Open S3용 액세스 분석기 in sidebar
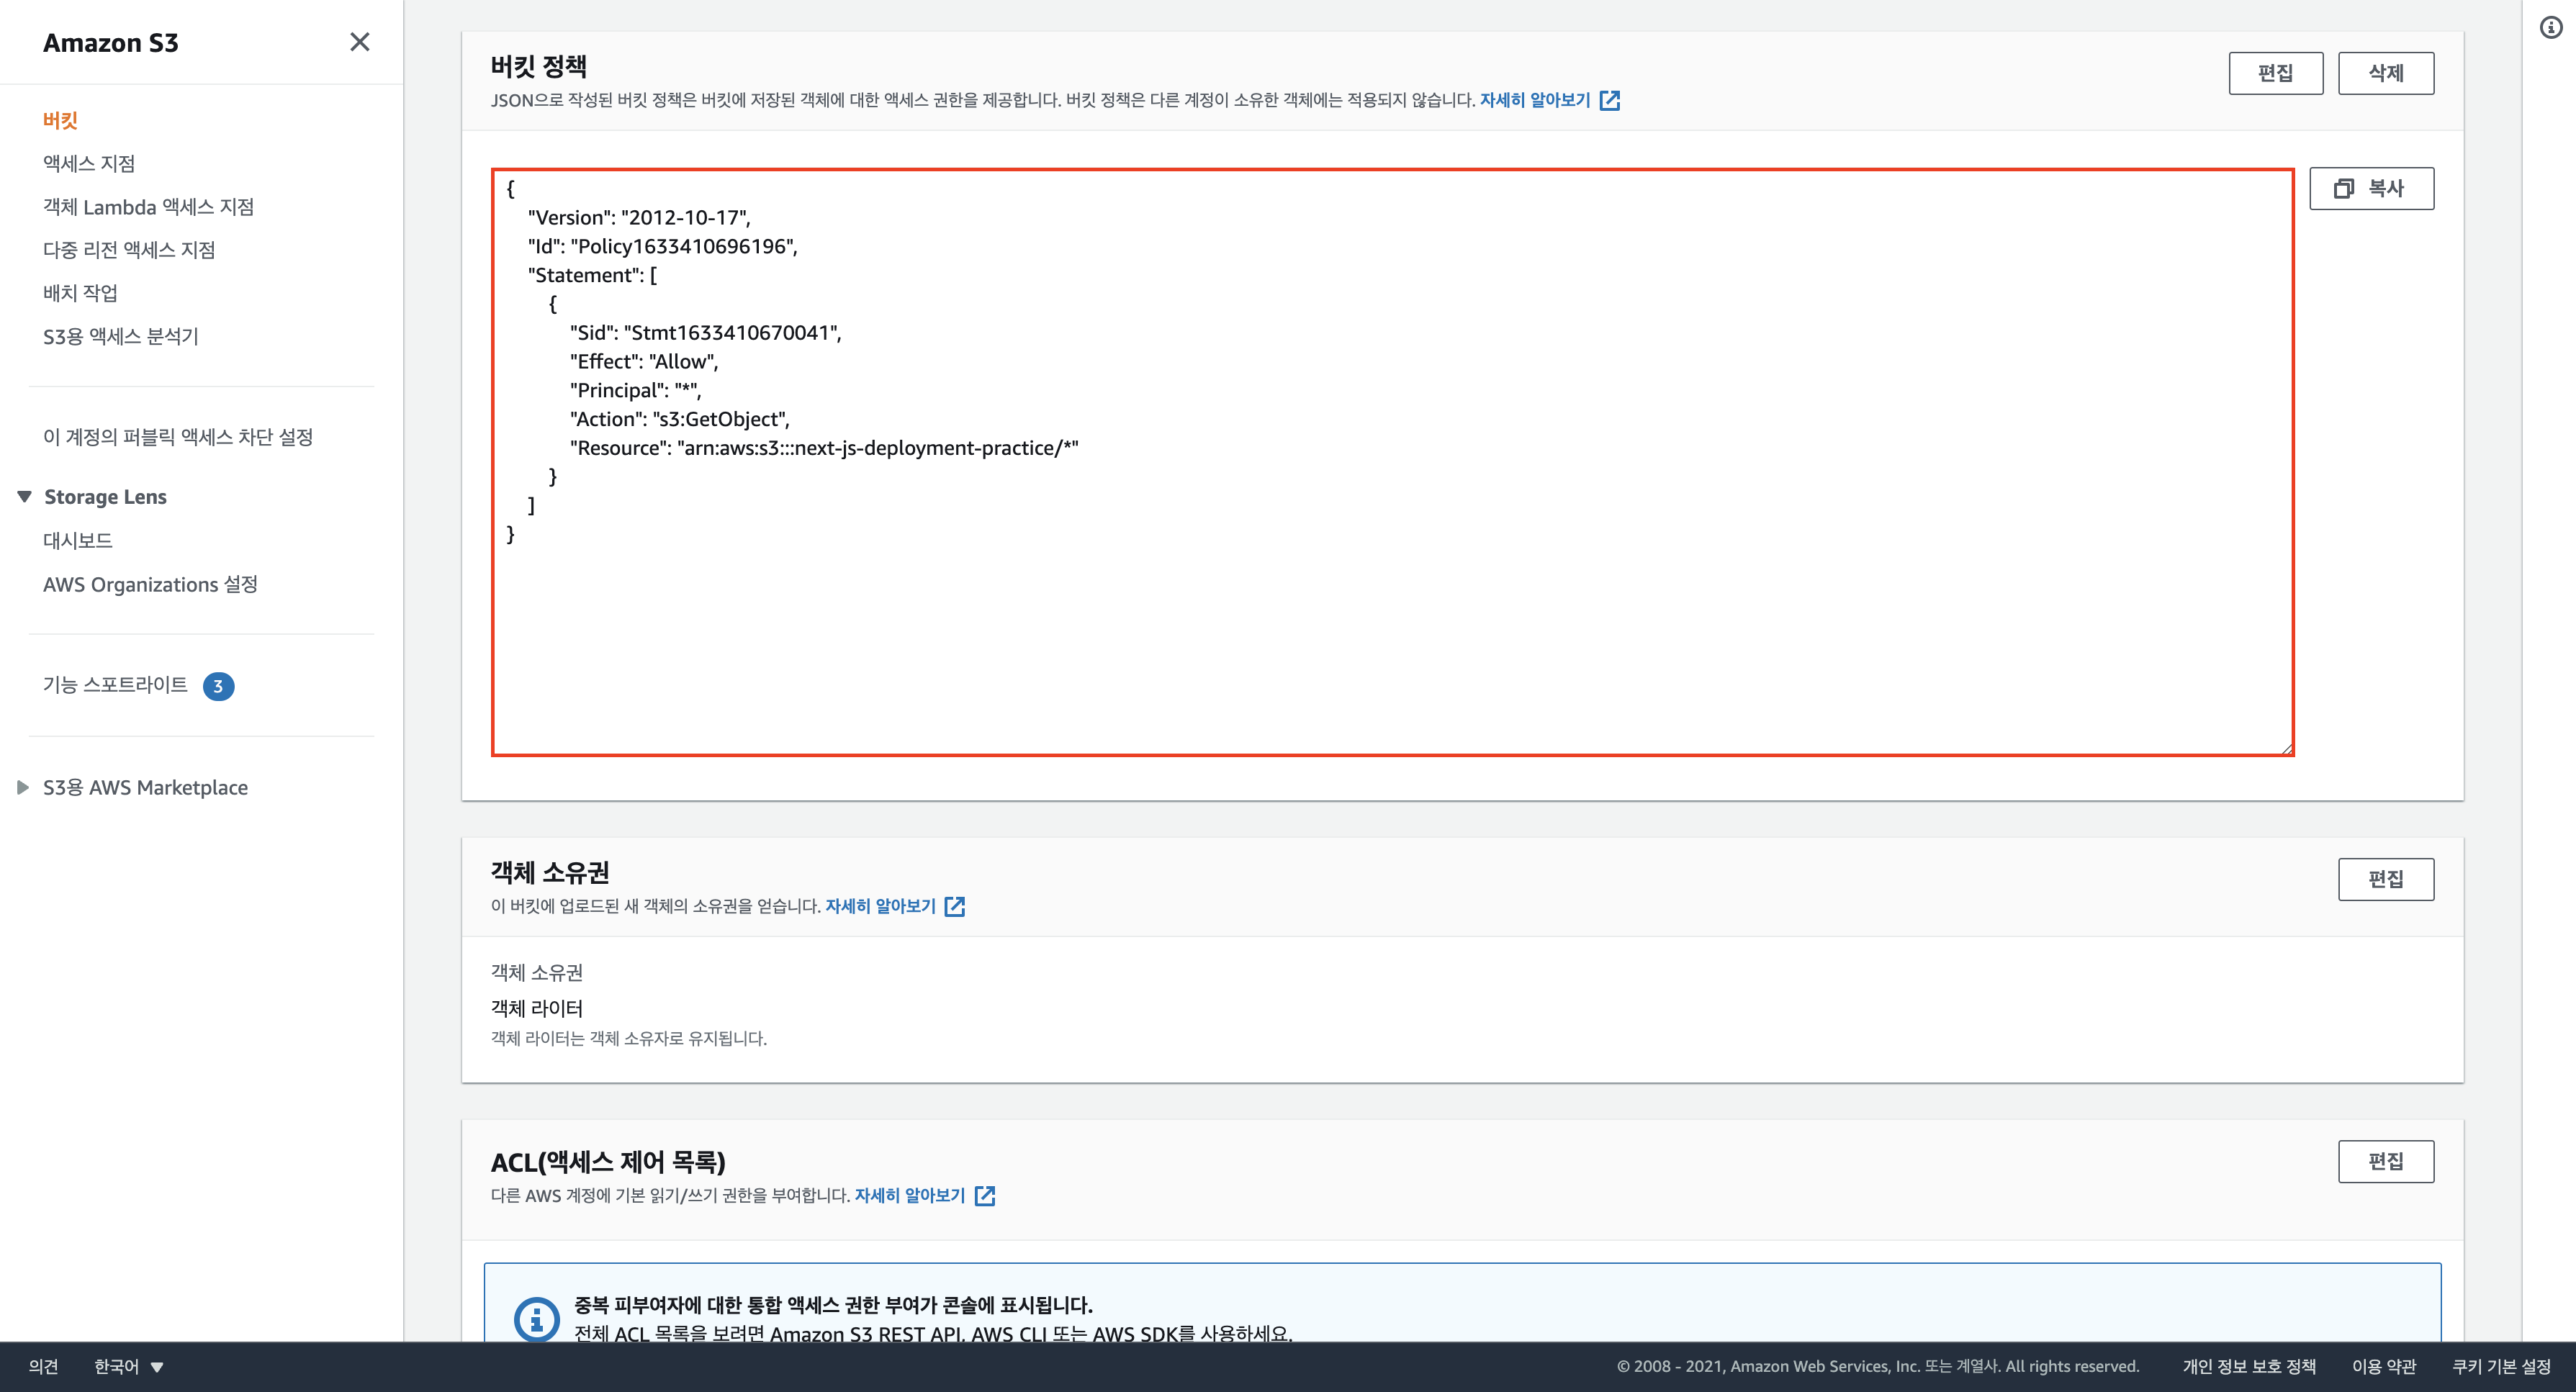Screen dimensions: 2576x1392 pyautogui.click(x=121, y=337)
